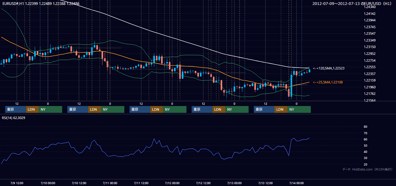Select the 25 SMA 1.22108 label
The width and height of the screenshot is (396, 186).
(328, 82)
